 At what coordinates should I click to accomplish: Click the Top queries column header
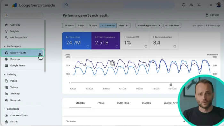tap(71, 121)
